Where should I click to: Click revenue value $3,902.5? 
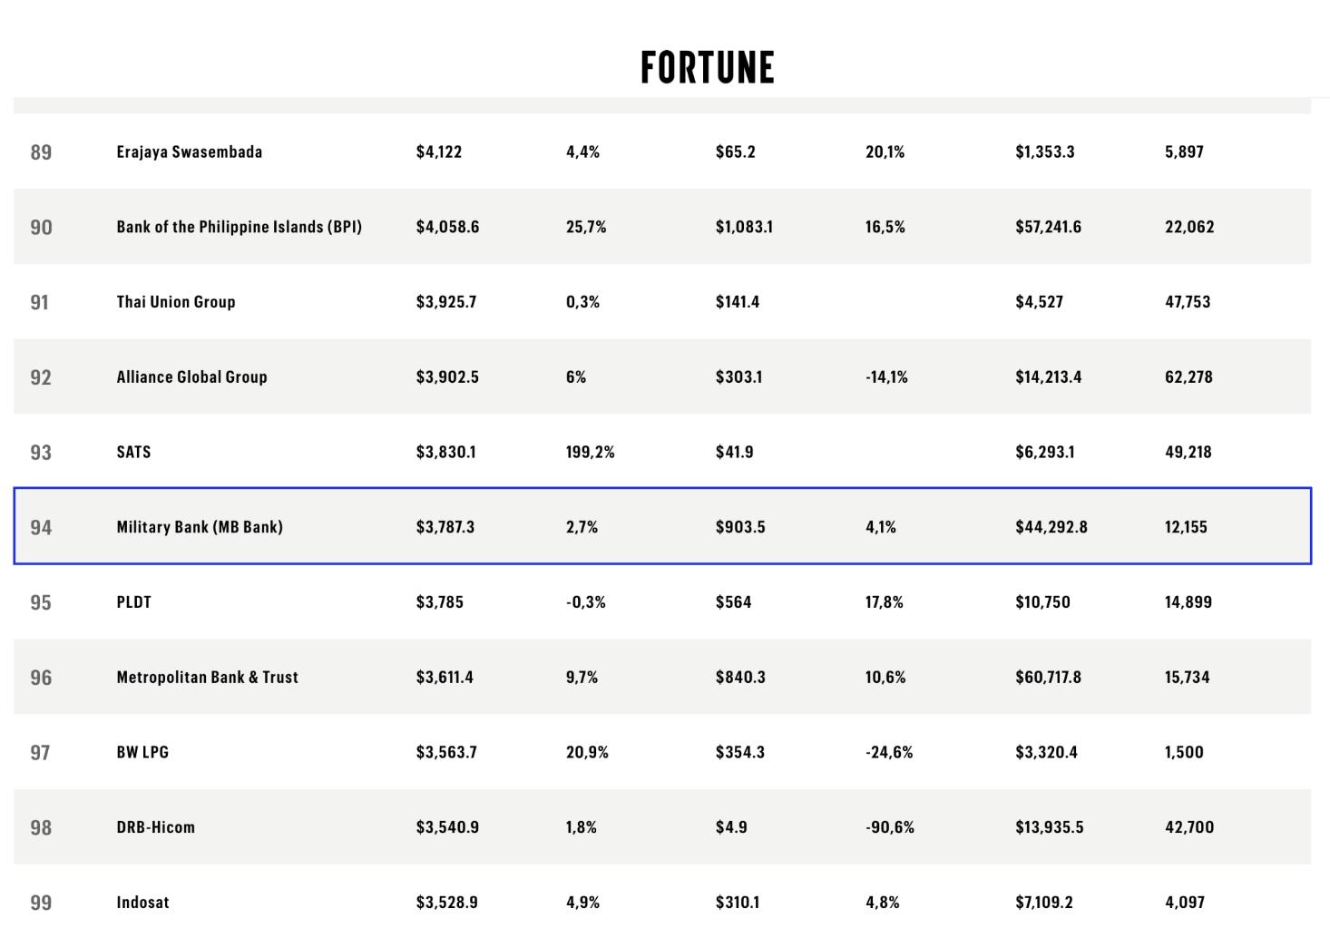click(447, 377)
